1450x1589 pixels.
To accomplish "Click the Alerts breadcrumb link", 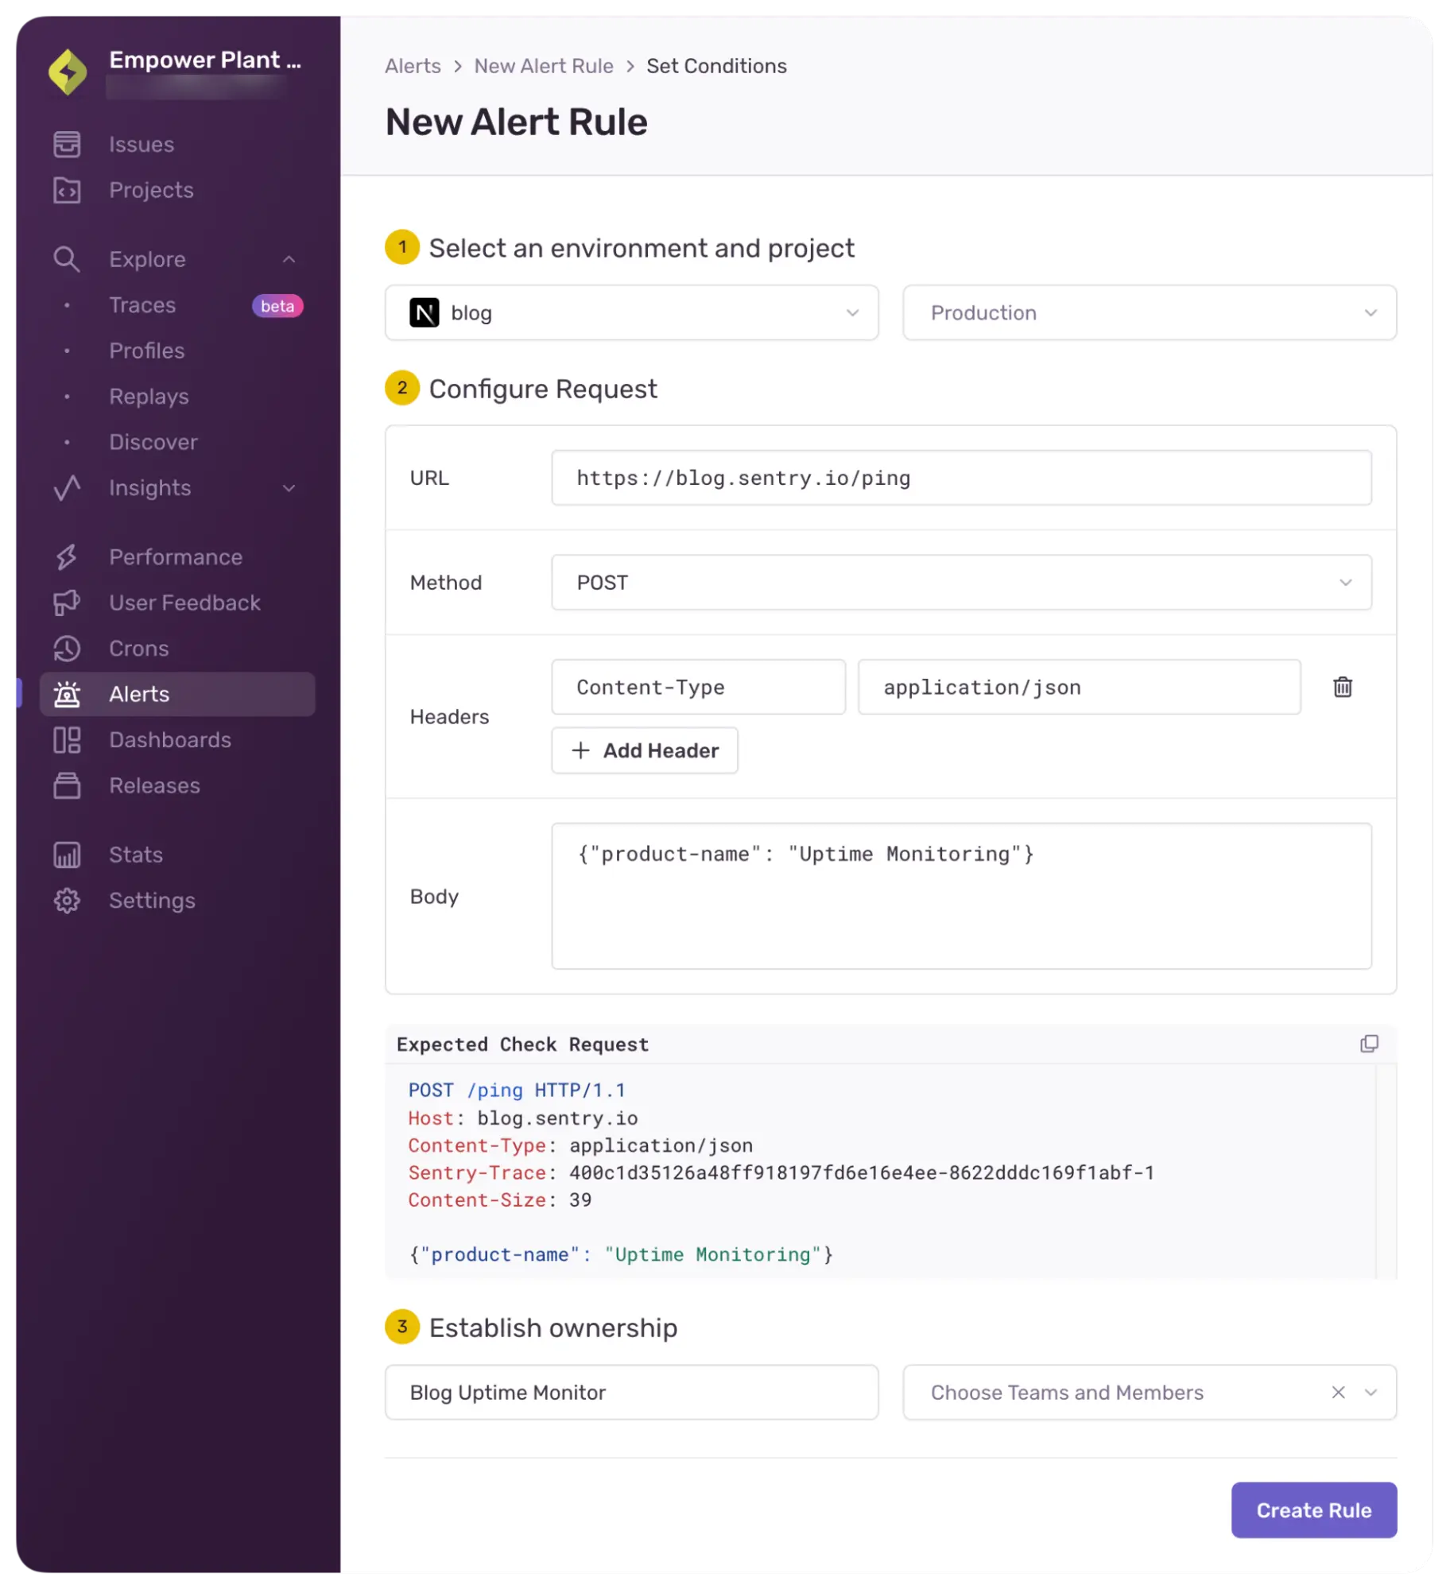I will [x=413, y=66].
